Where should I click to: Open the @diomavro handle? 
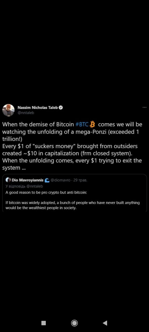click(x=60, y=180)
